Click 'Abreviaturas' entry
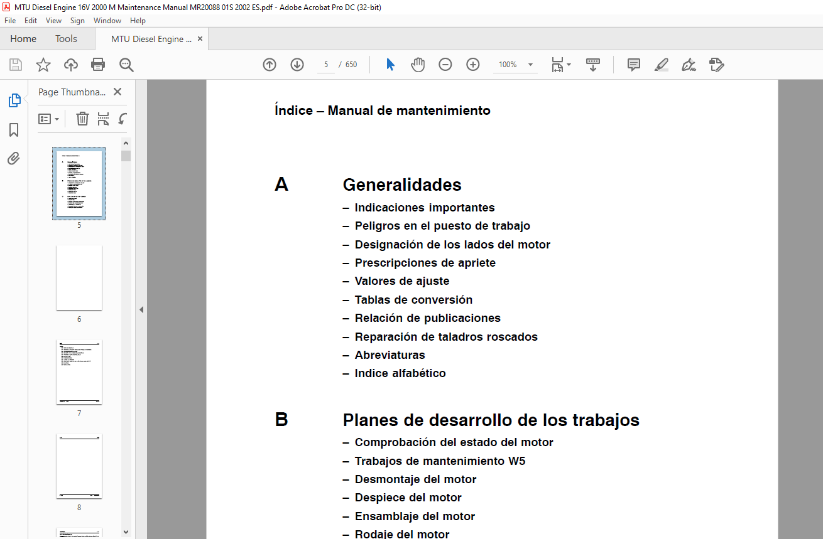Screen dimensions: 823x539 pyautogui.click(x=390, y=355)
